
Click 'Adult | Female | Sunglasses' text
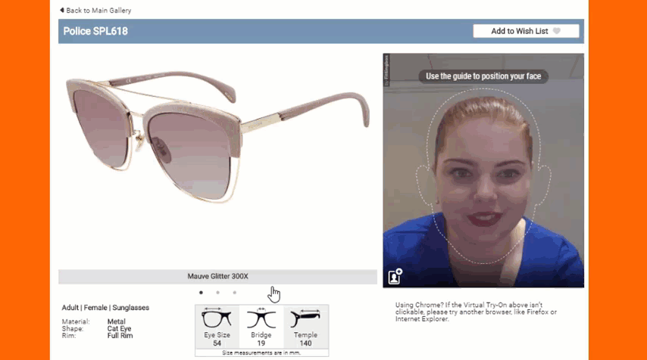105,308
